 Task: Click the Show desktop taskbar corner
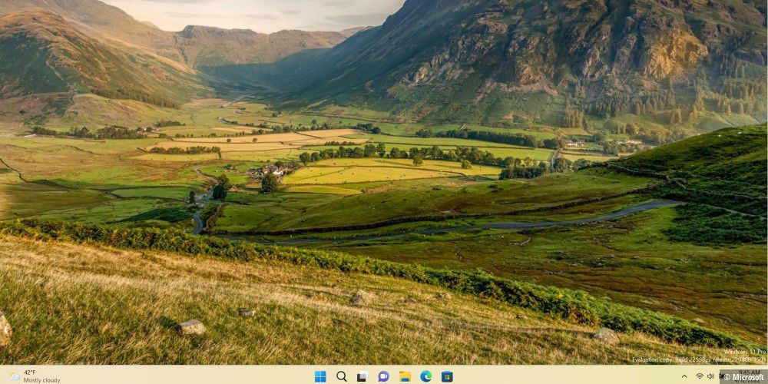coord(766,376)
